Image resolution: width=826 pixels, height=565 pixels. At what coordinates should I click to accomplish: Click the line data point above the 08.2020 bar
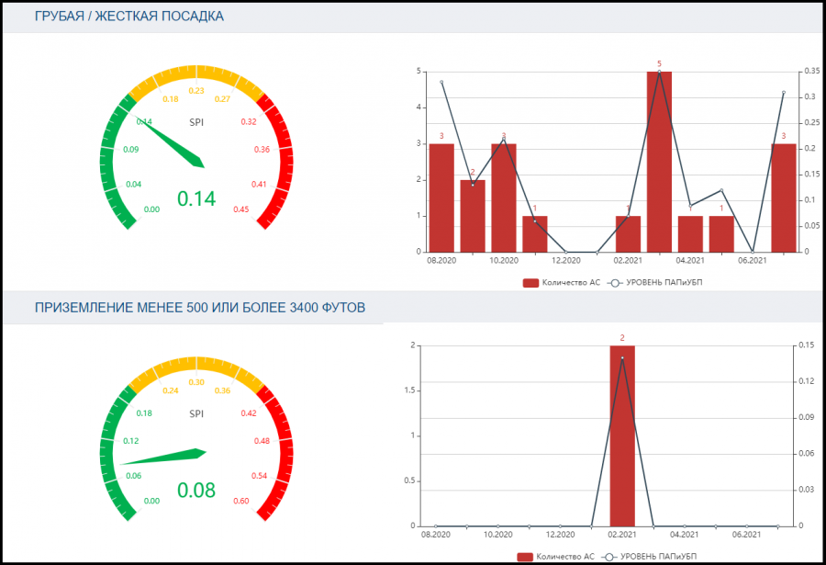point(441,82)
